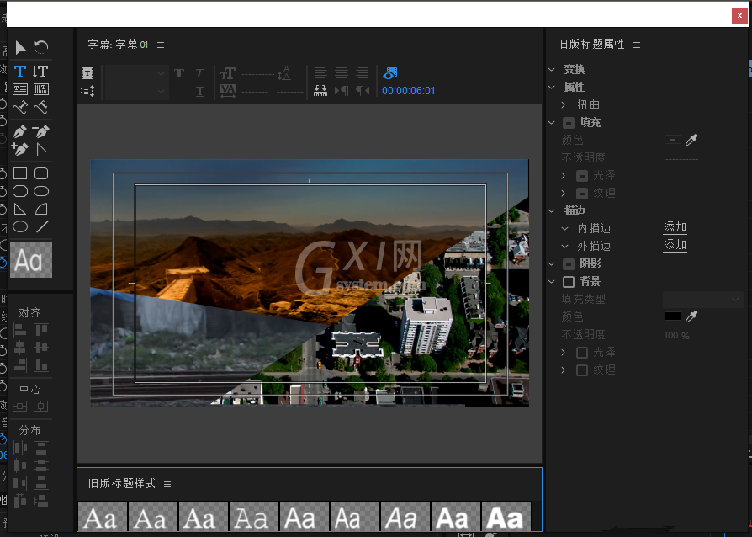Click the background black color swatch
The image size is (752, 537).
click(x=672, y=316)
